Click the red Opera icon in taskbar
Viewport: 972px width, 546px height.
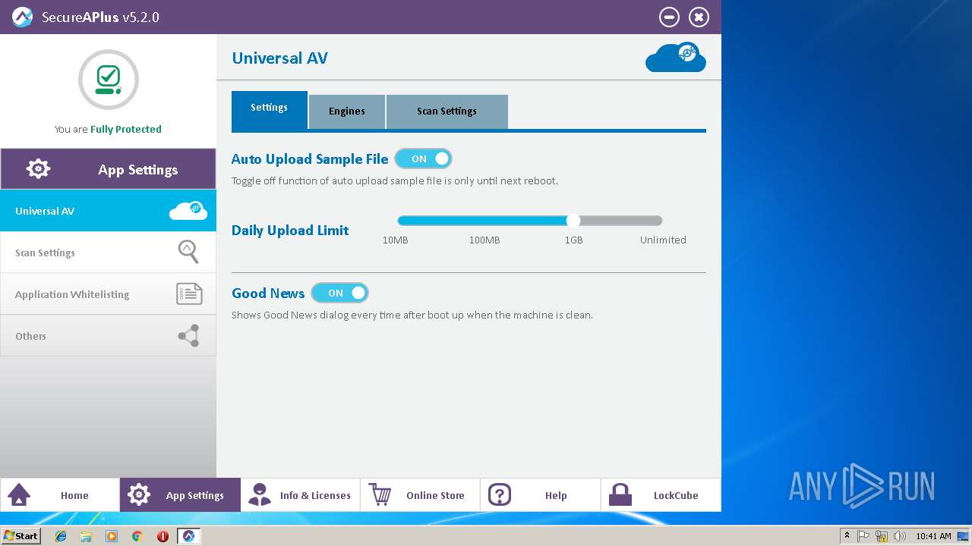(163, 536)
